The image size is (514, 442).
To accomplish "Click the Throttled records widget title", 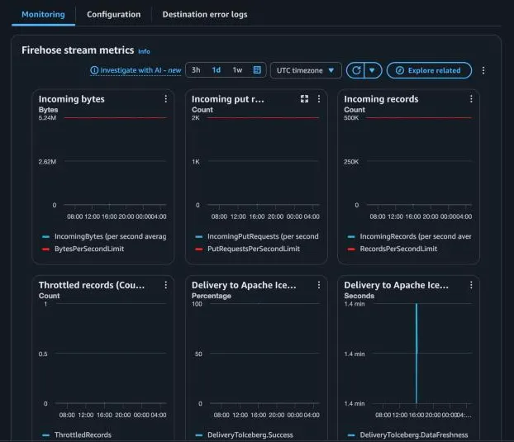I will pos(92,285).
